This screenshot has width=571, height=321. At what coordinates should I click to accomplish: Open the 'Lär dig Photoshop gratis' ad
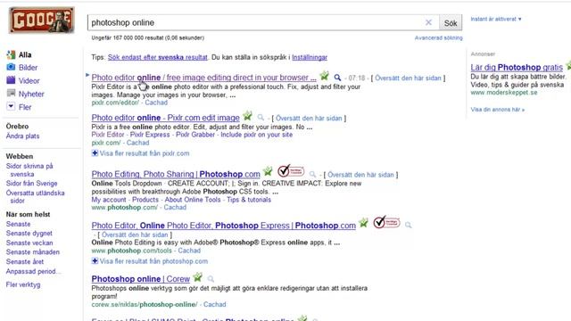[x=517, y=68]
